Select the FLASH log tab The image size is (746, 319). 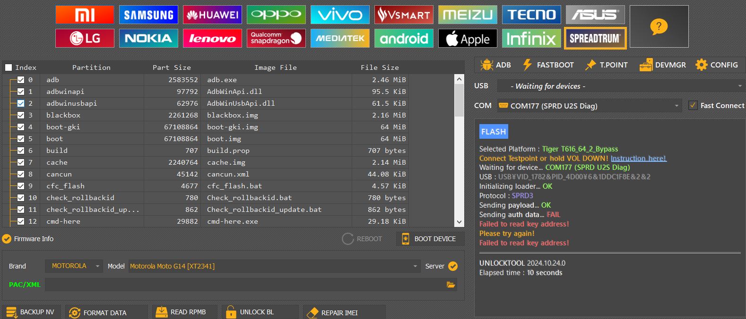point(494,132)
